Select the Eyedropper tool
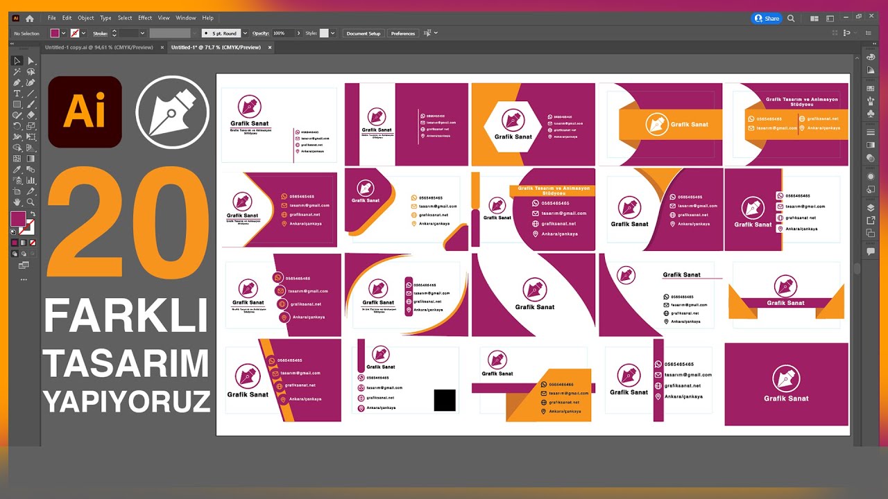 (17, 170)
